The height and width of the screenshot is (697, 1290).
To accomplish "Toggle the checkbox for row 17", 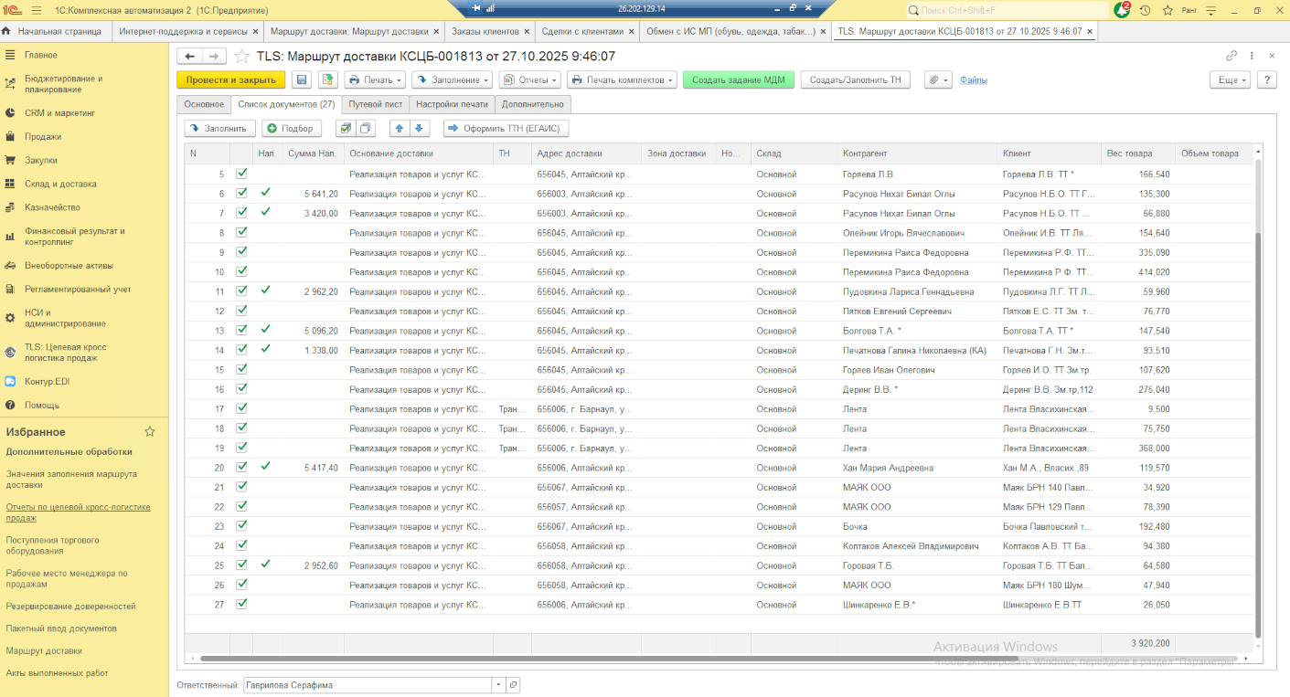I will pos(241,408).
